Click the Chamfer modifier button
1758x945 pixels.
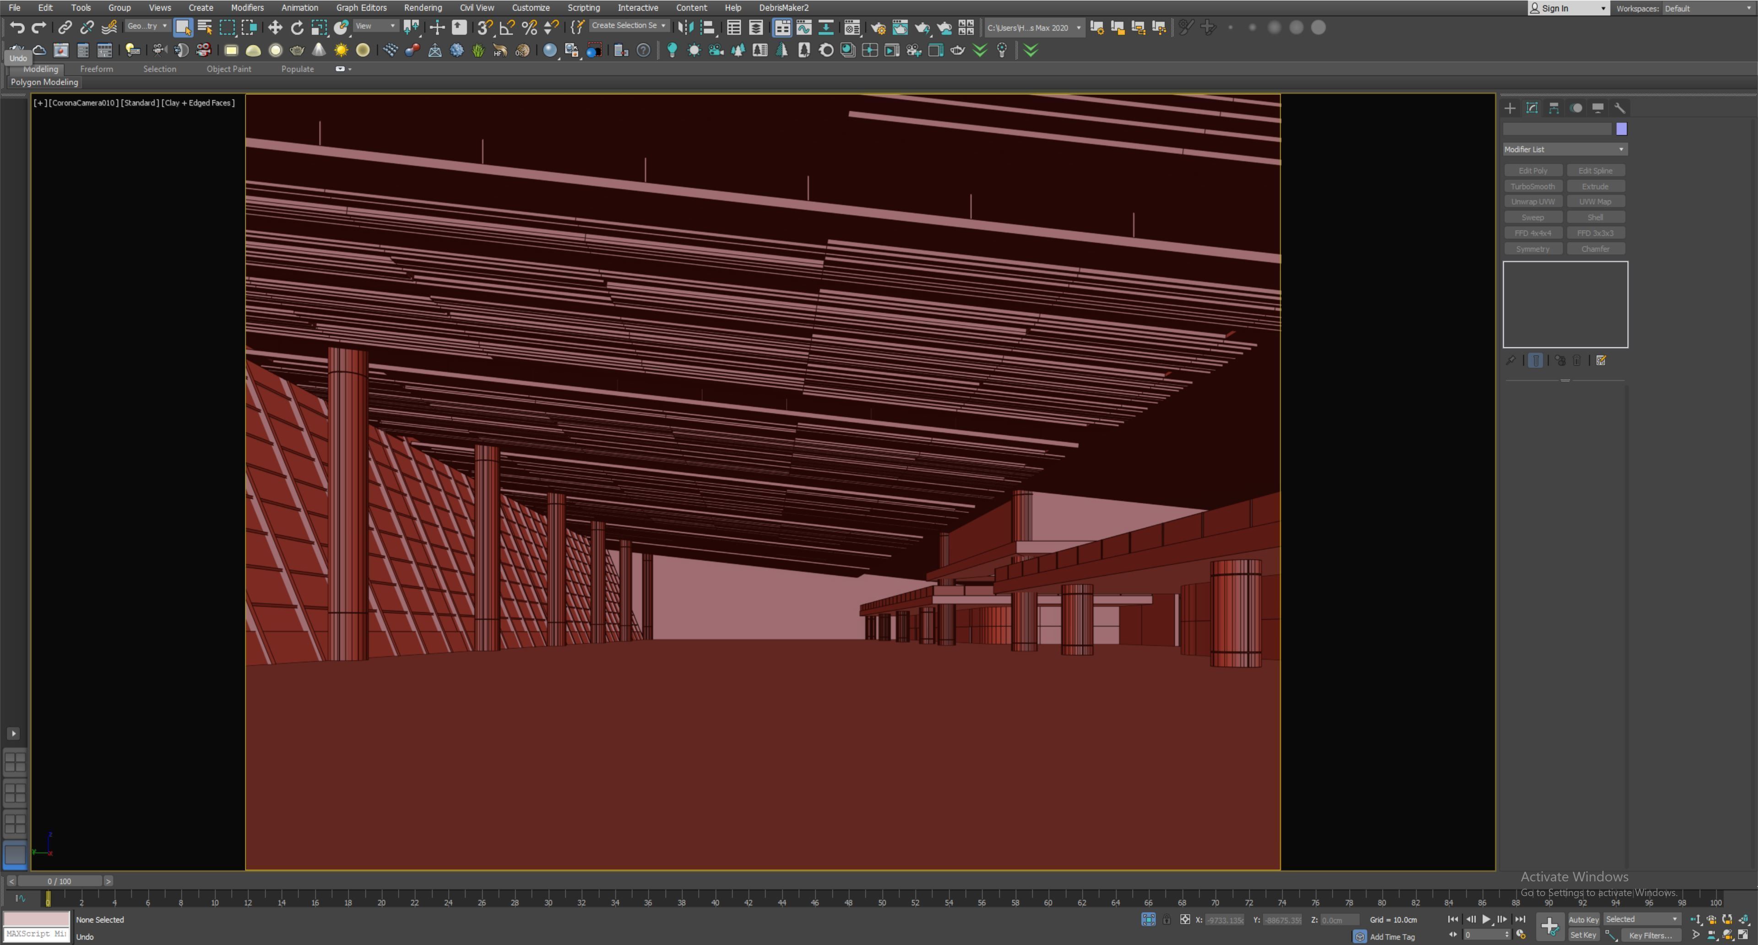click(x=1595, y=249)
